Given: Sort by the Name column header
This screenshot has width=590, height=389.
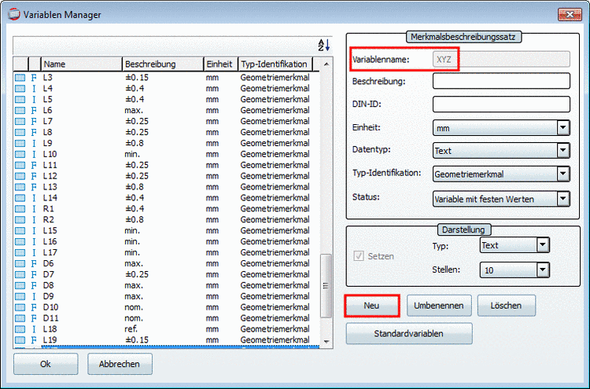Looking at the screenshot, I should (81, 64).
